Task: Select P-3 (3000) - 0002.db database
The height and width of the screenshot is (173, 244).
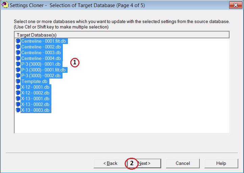Action: click(x=41, y=75)
